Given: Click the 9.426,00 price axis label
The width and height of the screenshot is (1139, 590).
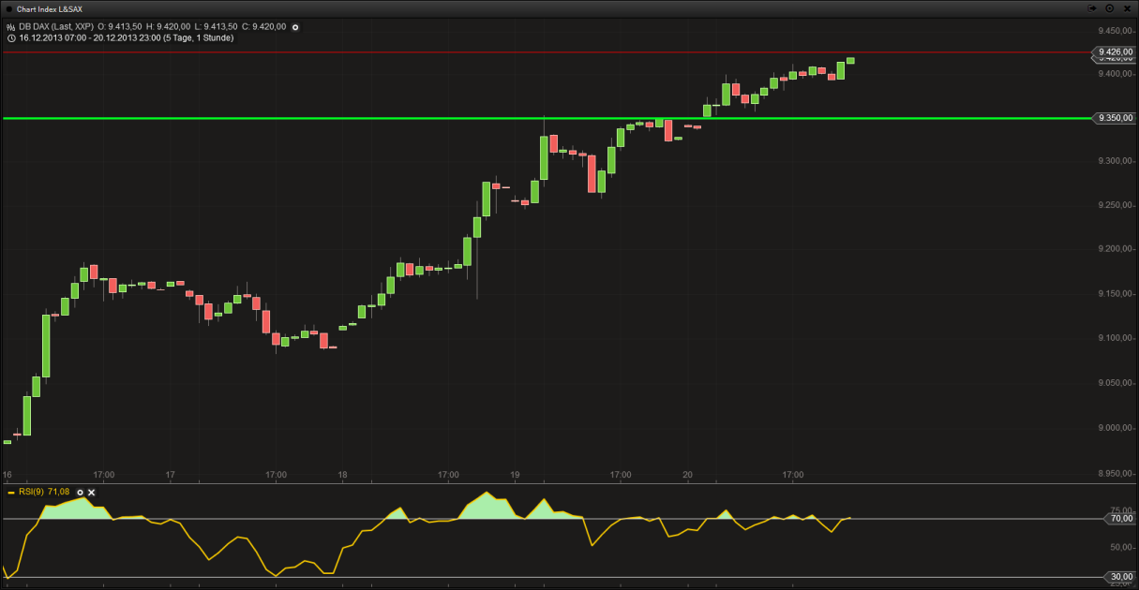Looking at the screenshot, I should [1115, 52].
